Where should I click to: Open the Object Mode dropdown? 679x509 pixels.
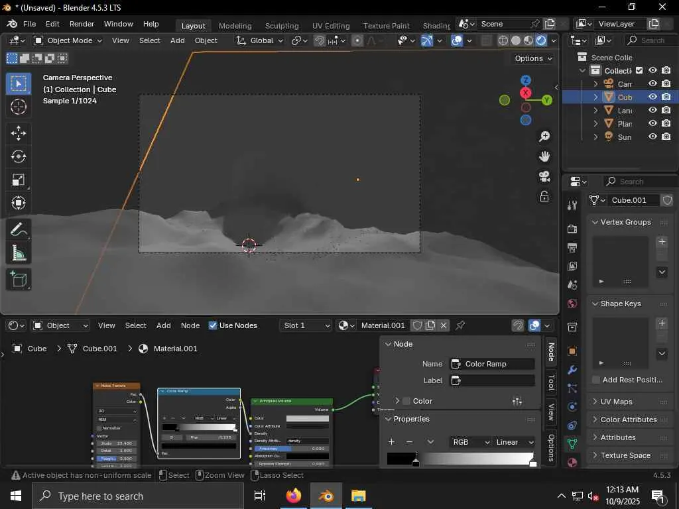point(68,40)
